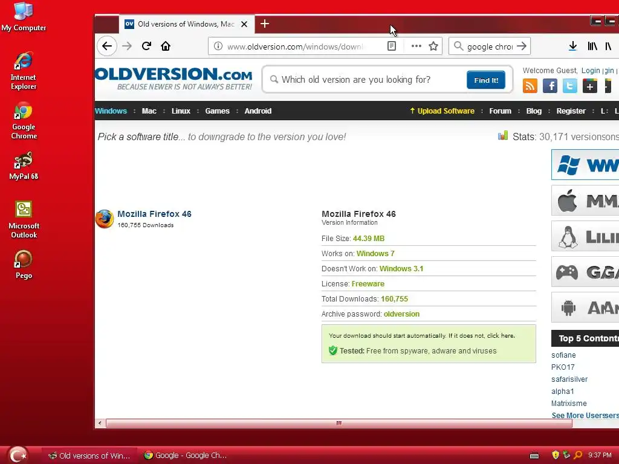Open the Start button on taskbar

pos(18,455)
